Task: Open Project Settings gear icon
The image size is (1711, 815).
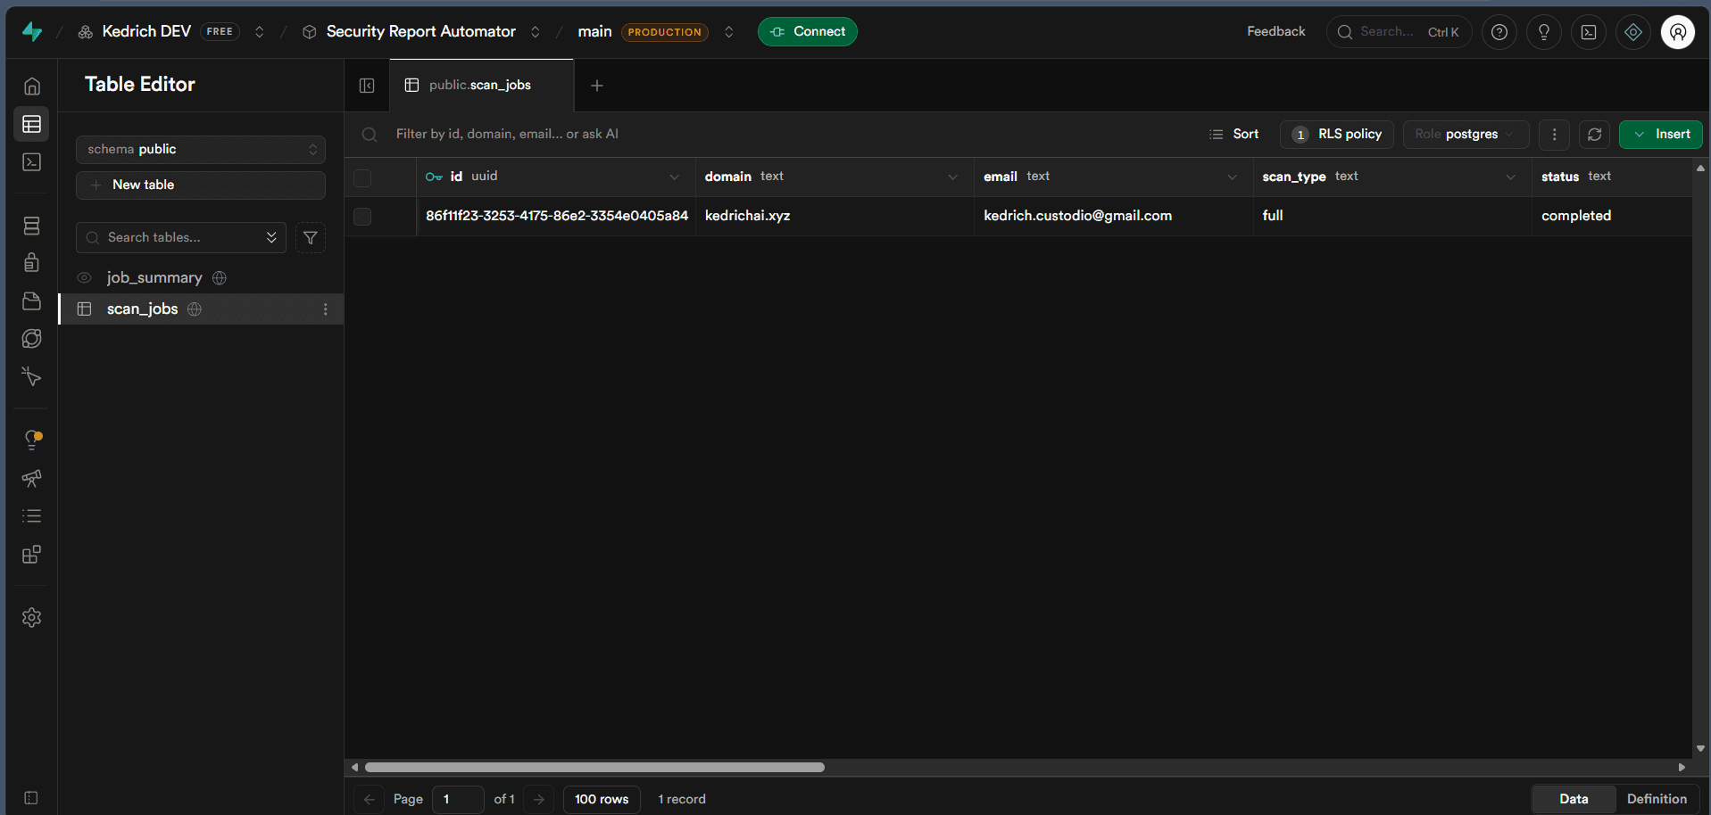Action: [32, 617]
